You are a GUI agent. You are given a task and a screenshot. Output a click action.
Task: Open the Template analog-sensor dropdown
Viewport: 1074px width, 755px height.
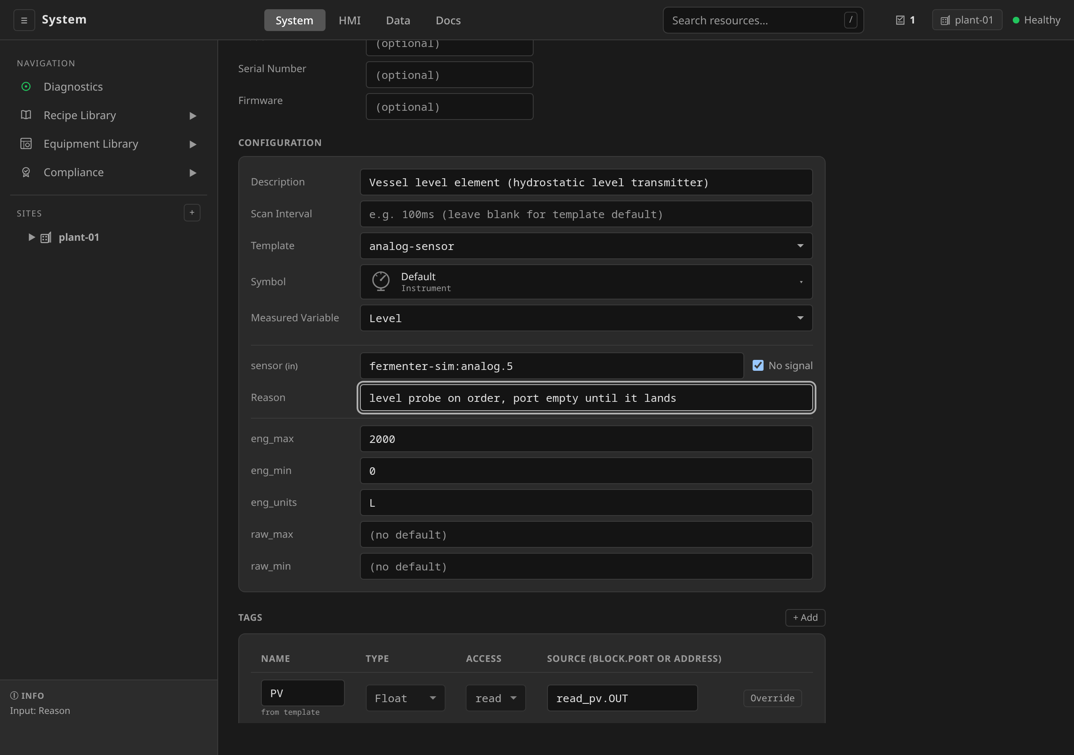tap(586, 246)
